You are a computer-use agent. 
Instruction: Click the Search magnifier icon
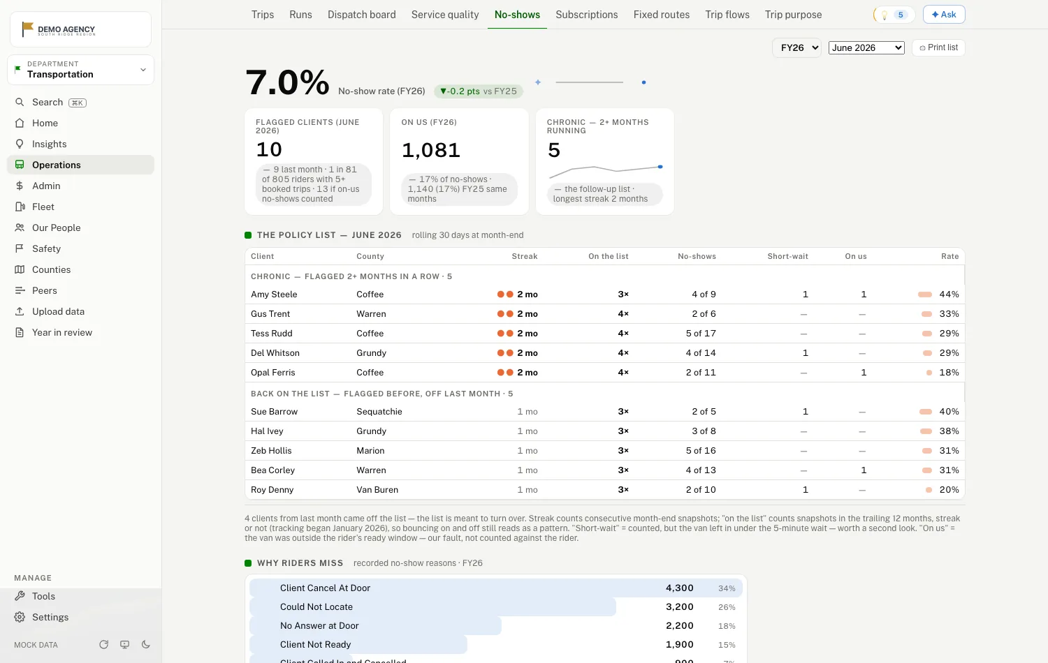[x=20, y=102]
